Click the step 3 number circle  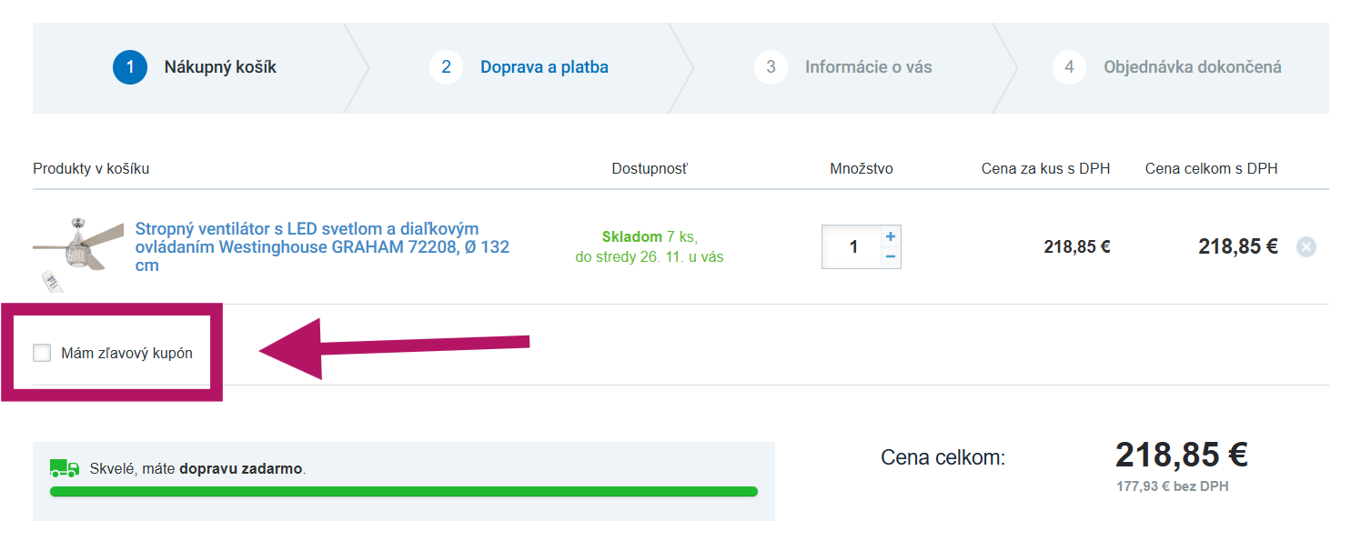click(771, 67)
